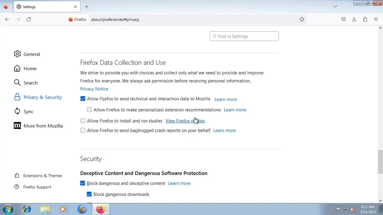Reload the current page
The height and width of the screenshot is (215, 383).
(x=29, y=19)
